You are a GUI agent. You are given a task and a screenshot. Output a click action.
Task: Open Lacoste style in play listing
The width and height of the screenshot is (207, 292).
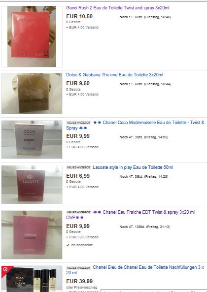point(133,167)
